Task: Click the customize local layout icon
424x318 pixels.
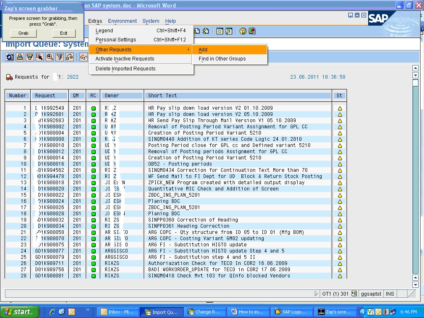Action: click(x=252, y=31)
